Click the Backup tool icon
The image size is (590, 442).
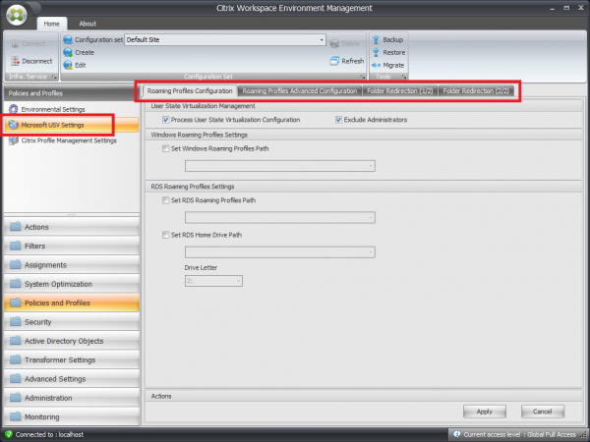tap(375, 39)
